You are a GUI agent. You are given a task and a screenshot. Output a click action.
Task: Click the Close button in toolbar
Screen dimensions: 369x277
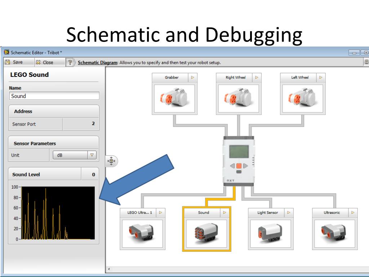pyautogui.click(x=49, y=62)
